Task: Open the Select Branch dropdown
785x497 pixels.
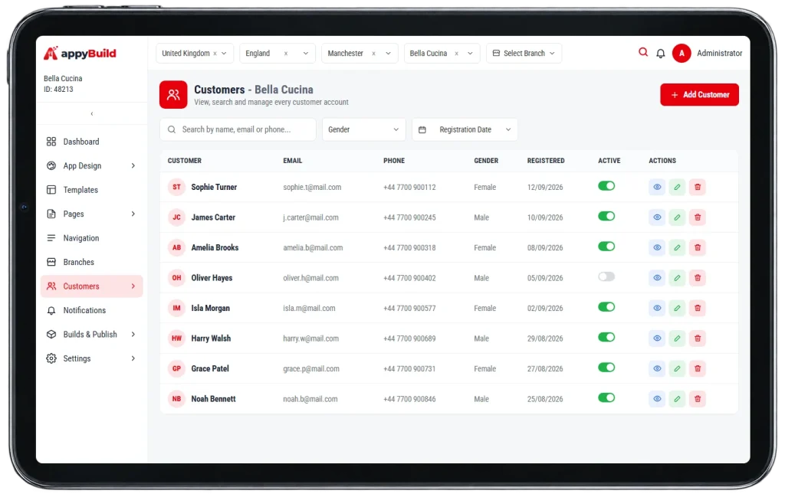Action: coord(524,53)
